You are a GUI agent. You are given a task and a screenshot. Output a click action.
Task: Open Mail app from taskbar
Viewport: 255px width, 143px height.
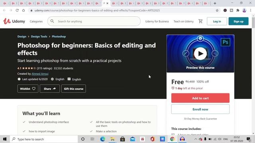(x=133, y=139)
